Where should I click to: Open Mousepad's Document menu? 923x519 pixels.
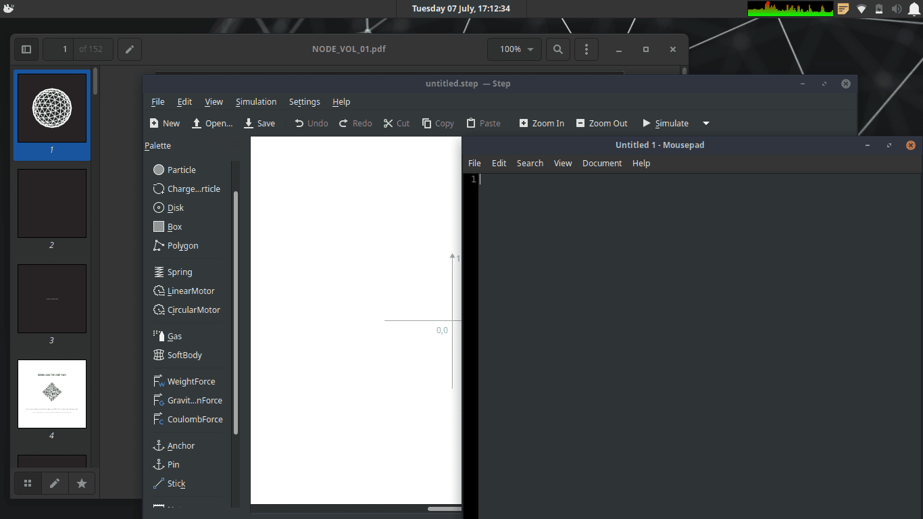pos(602,163)
